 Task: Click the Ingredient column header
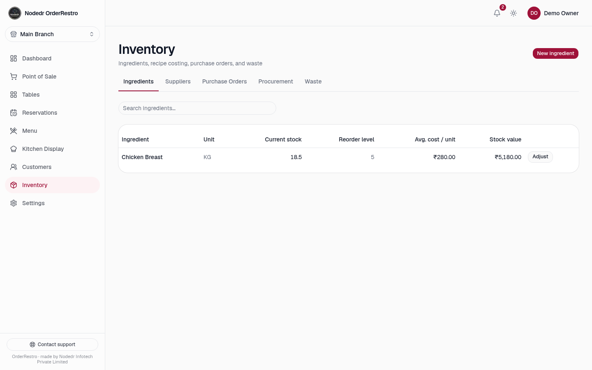(135, 139)
